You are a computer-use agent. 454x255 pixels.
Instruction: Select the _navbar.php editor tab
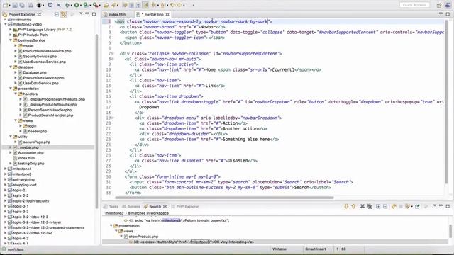[153, 14]
